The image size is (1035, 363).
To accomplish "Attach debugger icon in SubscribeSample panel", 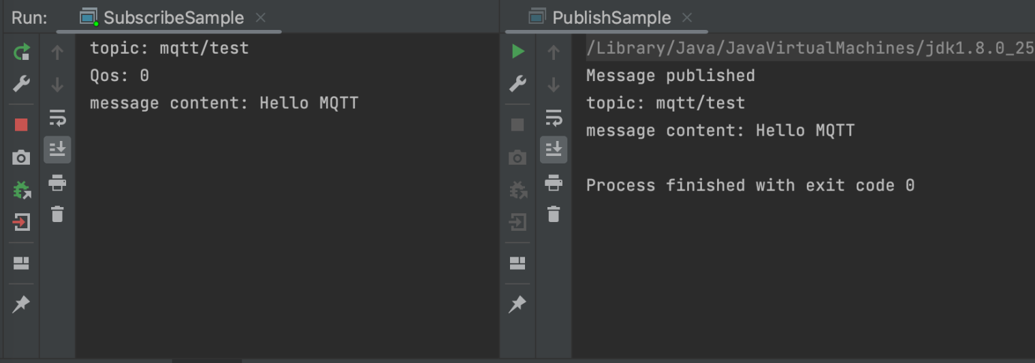I will [x=22, y=190].
